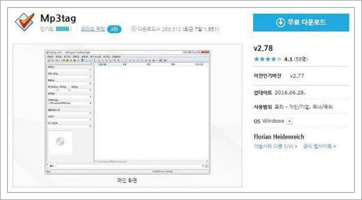Open the 오디오 편집 category link

tap(93, 29)
